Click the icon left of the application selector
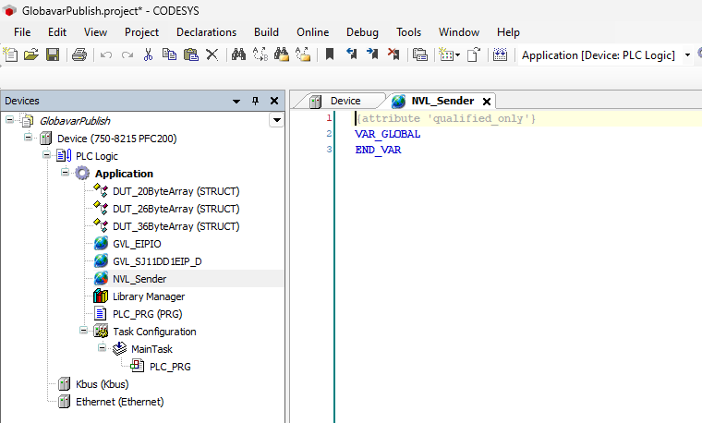This screenshot has height=423, width=702. (500, 54)
